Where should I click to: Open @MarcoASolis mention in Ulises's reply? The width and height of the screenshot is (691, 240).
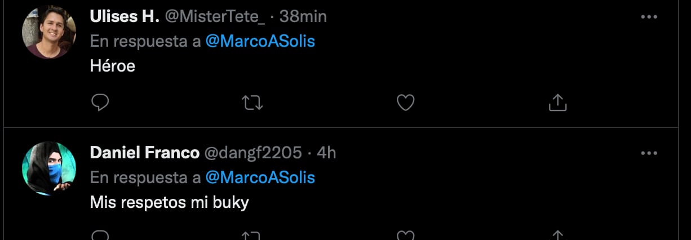point(260,42)
